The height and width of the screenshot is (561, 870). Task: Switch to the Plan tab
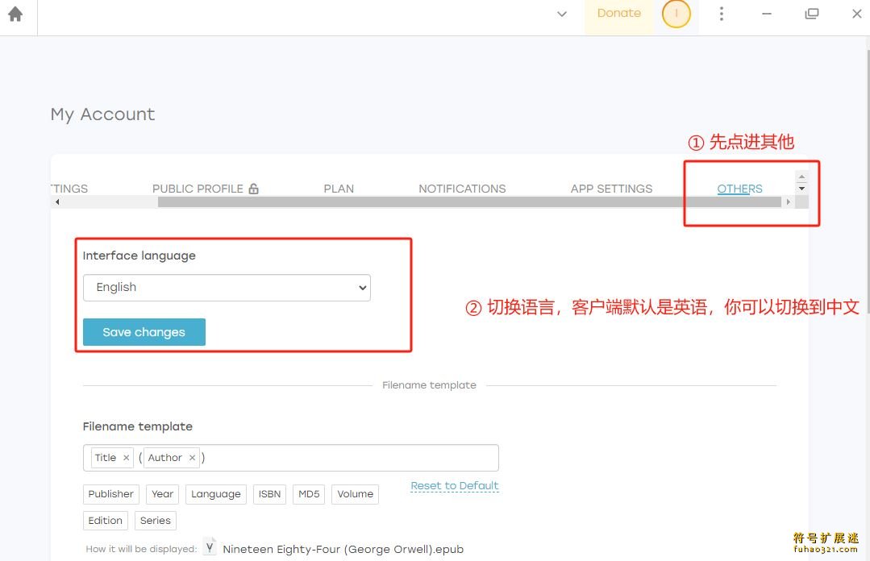point(339,189)
